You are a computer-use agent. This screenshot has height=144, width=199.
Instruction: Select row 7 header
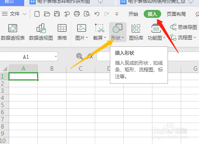(x=4, y=119)
